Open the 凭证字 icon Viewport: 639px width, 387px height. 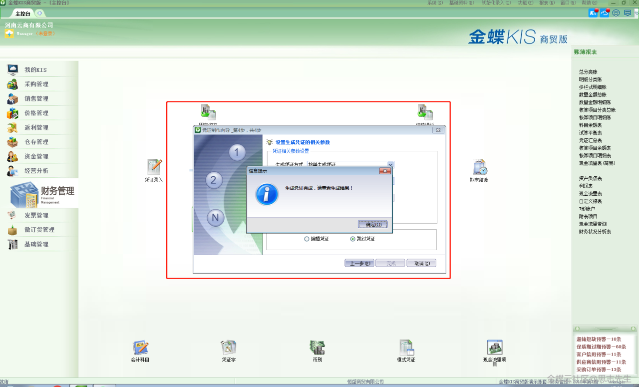[229, 348]
